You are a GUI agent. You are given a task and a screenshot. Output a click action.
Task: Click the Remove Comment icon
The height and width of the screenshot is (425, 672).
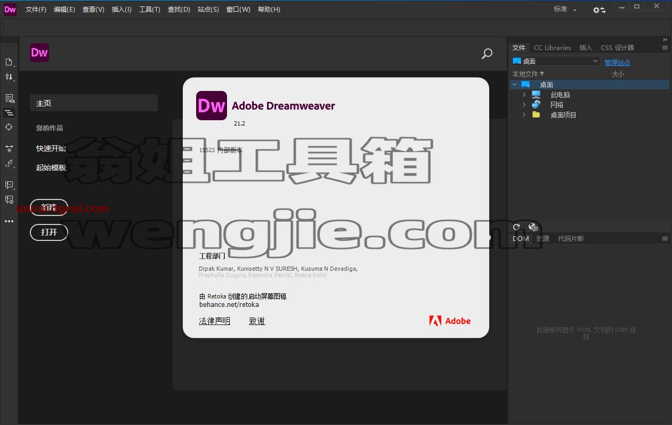click(9, 199)
